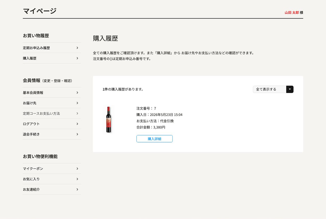Viewport: 326px width, 219px height.
Task: Click chevron arrow beside お友達紹介
Action: click(x=77, y=189)
